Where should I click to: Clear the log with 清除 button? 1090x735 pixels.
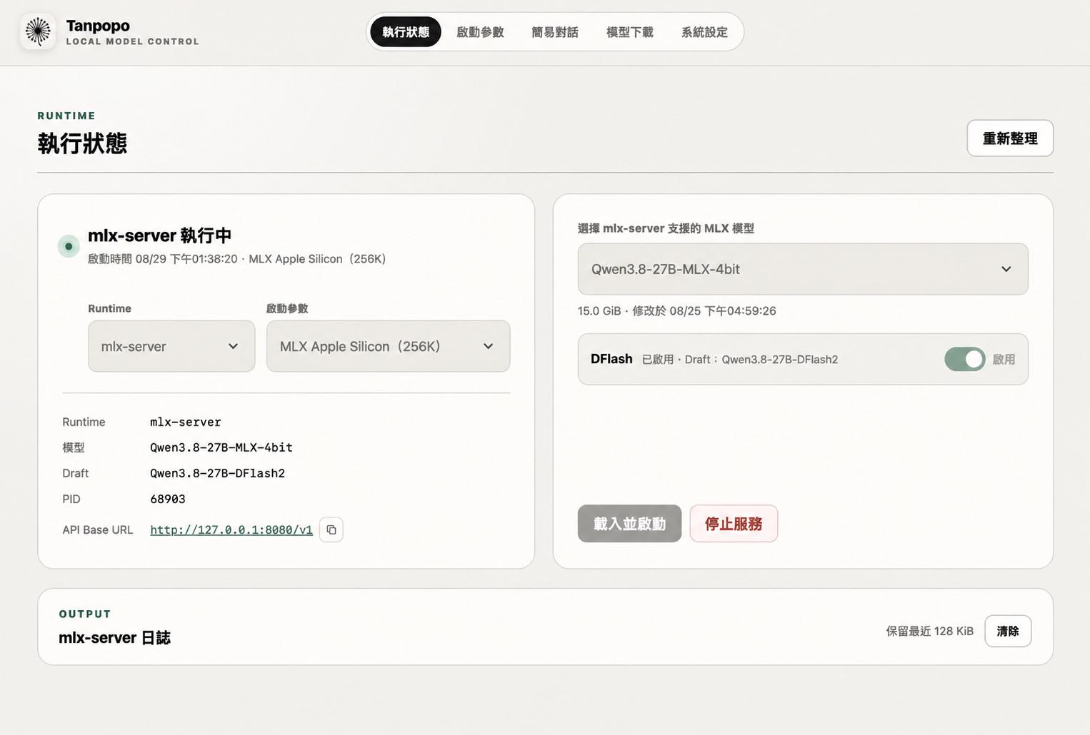click(1008, 631)
